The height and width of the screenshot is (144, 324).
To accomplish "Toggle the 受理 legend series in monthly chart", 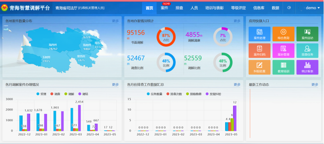I will click(41, 94).
